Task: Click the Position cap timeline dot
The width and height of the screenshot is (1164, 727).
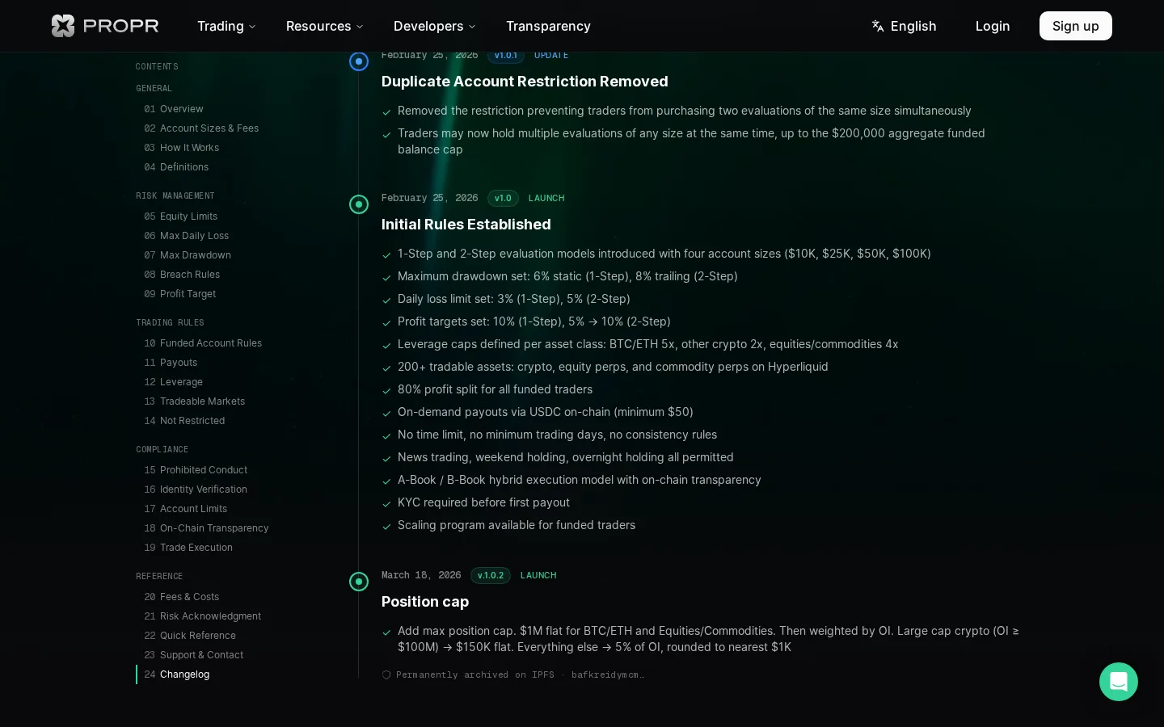Action: tap(359, 582)
